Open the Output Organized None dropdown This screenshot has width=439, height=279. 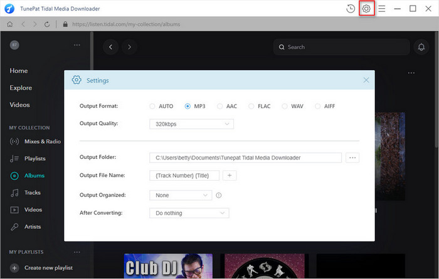pos(181,195)
